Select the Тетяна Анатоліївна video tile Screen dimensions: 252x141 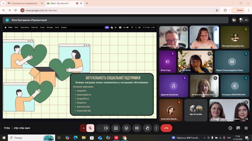(204, 86)
